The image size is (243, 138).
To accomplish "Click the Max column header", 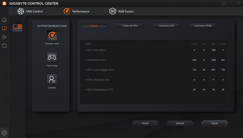I will click(x=213, y=44).
